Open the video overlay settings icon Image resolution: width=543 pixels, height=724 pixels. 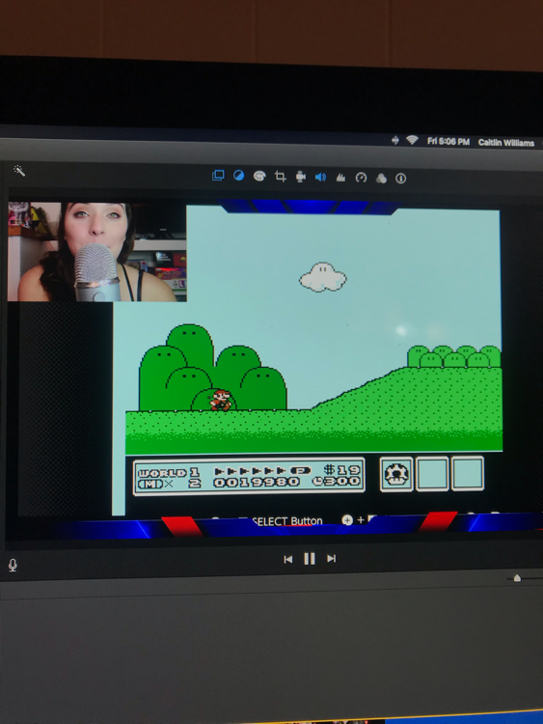click(x=218, y=176)
